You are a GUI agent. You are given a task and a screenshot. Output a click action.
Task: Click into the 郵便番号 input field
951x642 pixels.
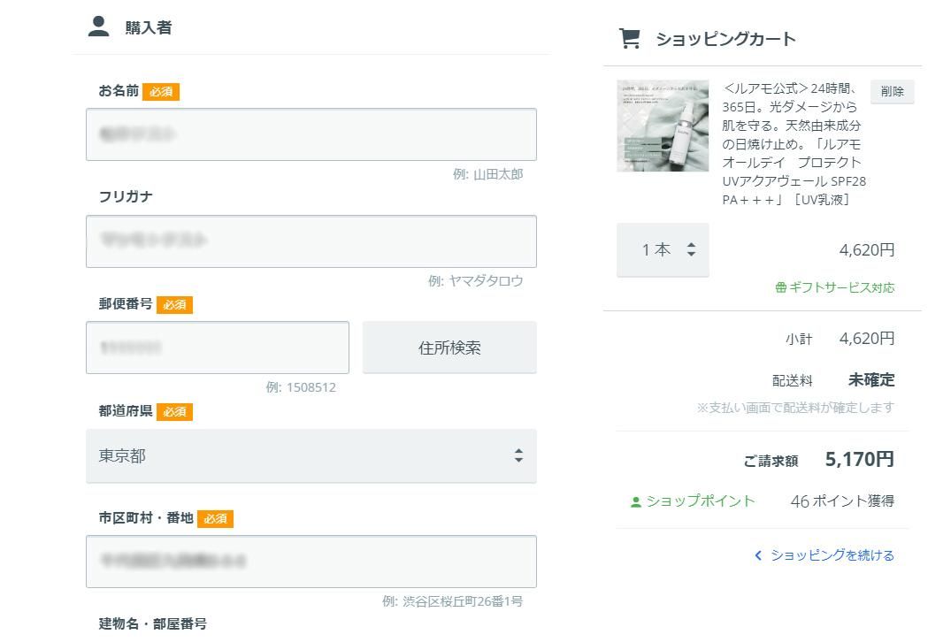point(217,348)
